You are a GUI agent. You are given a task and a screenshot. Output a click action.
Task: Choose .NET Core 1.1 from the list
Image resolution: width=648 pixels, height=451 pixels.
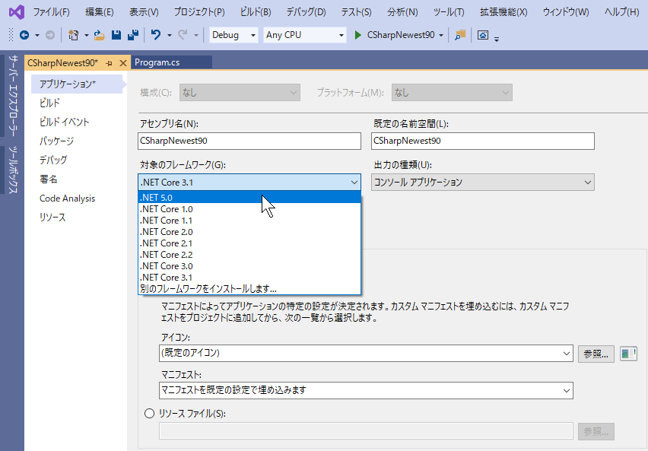(x=249, y=221)
